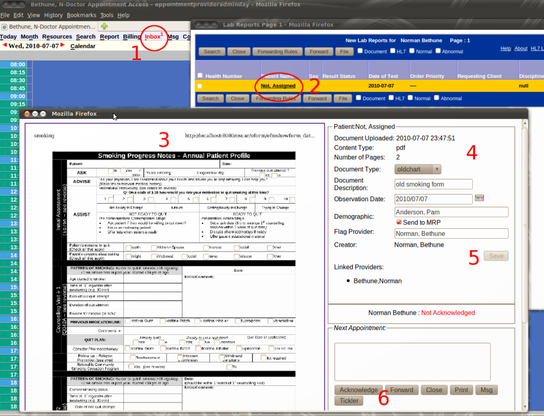The image size is (544, 416).
Task: Click the favicon on the Bethune appointment tab
Action: coord(4,27)
